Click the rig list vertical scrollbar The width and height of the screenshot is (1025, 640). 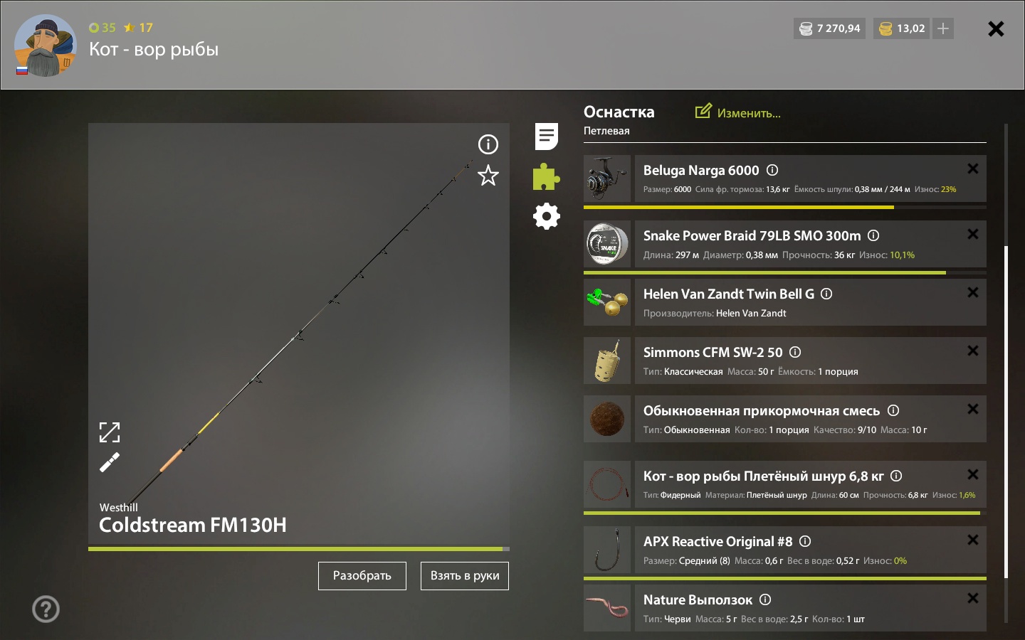coord(1006,412)
